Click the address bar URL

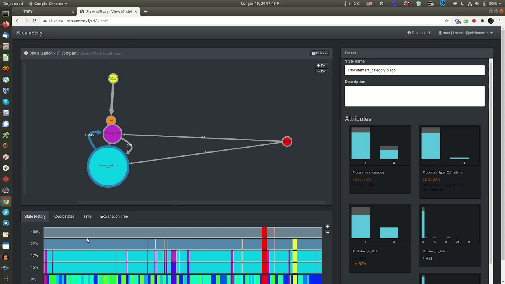[88, 21]
